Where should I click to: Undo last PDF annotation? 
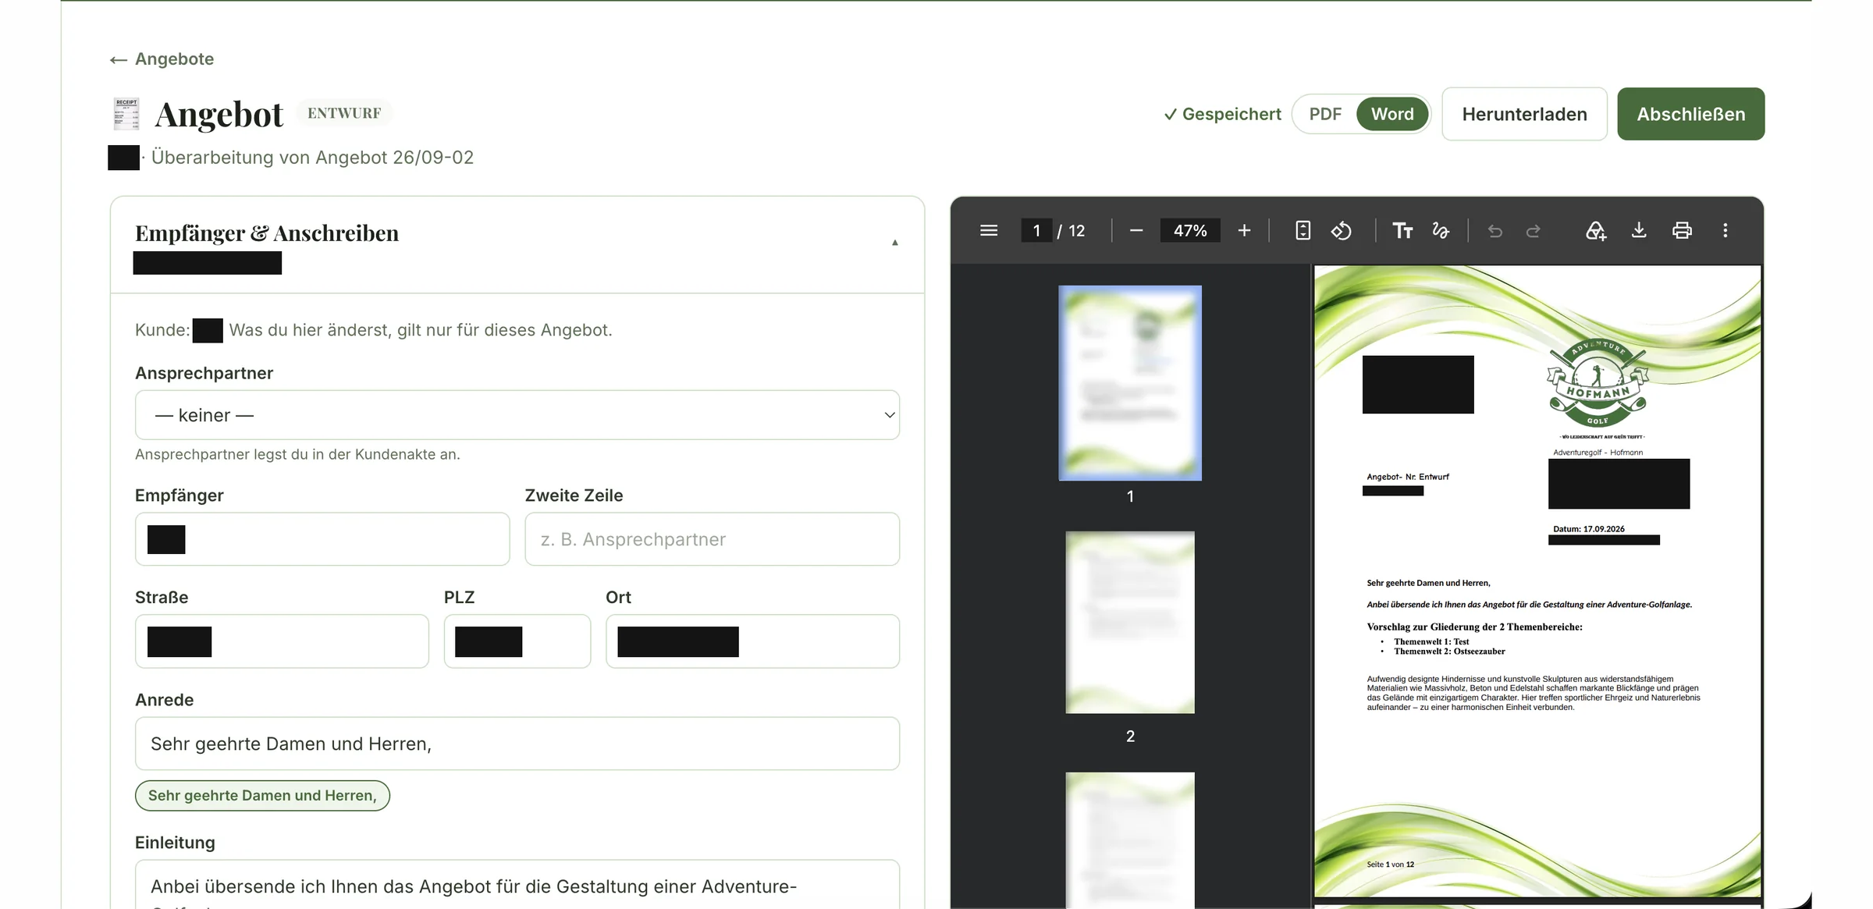pyautogui.click(x=1494, y=230)
